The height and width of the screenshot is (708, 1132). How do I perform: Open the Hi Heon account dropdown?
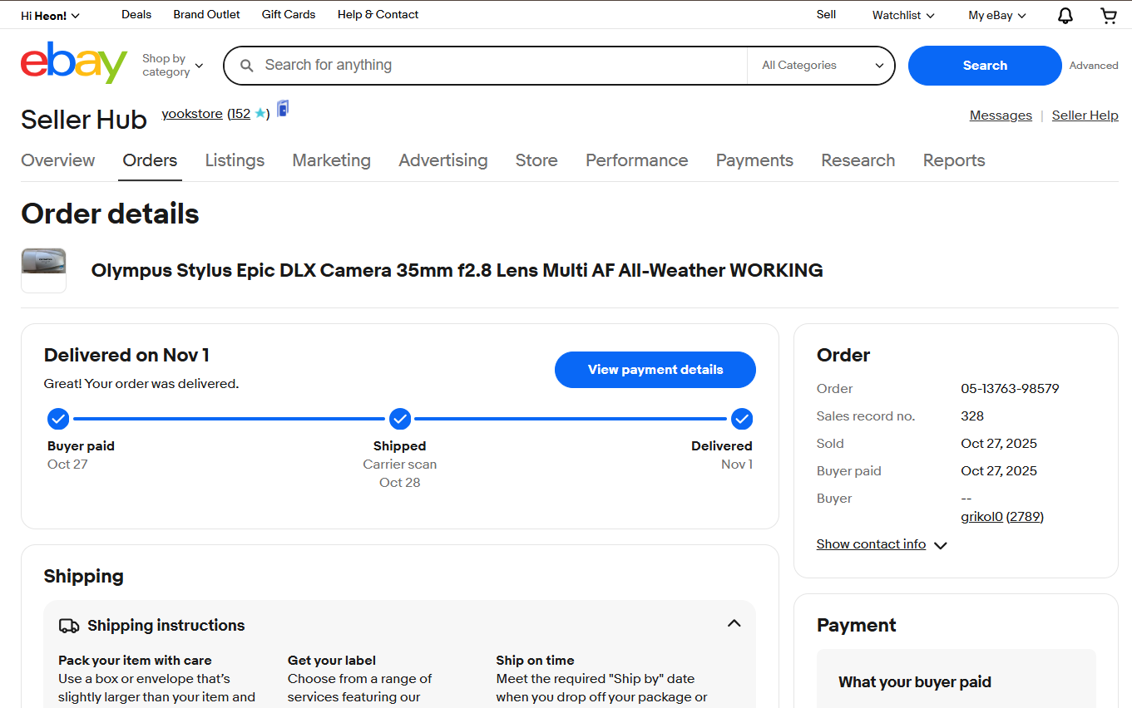50,15
